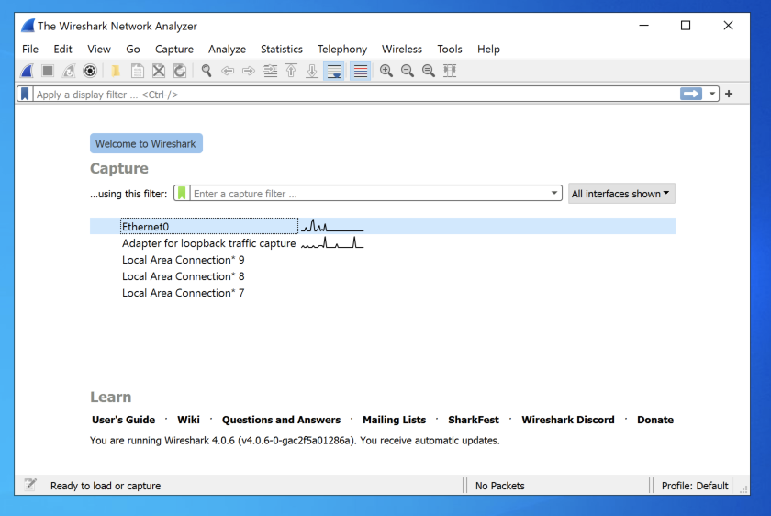Toggle auto scroll during live capture
771x516 pixels.
334,71
